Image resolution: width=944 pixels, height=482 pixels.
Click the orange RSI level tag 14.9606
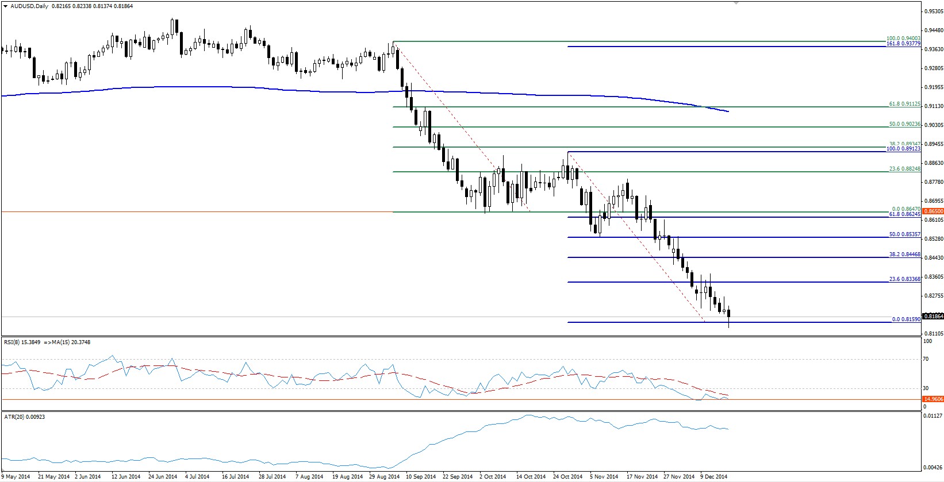click(x=933, y=399)
